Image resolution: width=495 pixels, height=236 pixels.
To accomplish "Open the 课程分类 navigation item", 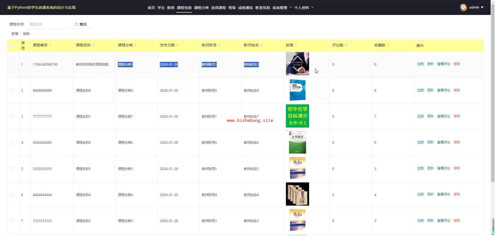I will coord(201,8).
